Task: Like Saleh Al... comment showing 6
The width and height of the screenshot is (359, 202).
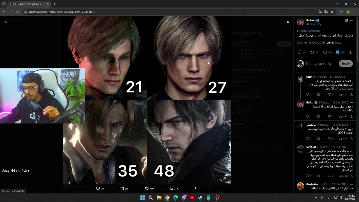Action: (x=331, y=176)
